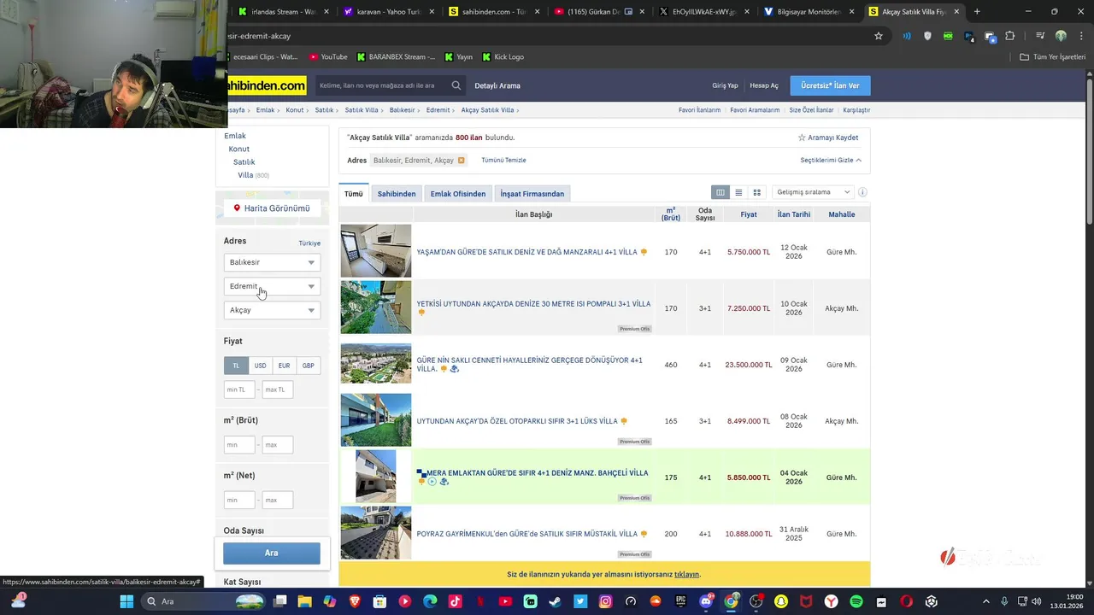1094x615 pixels.
Task: Open the browser profile avatar
Action: coord(1061,36)
